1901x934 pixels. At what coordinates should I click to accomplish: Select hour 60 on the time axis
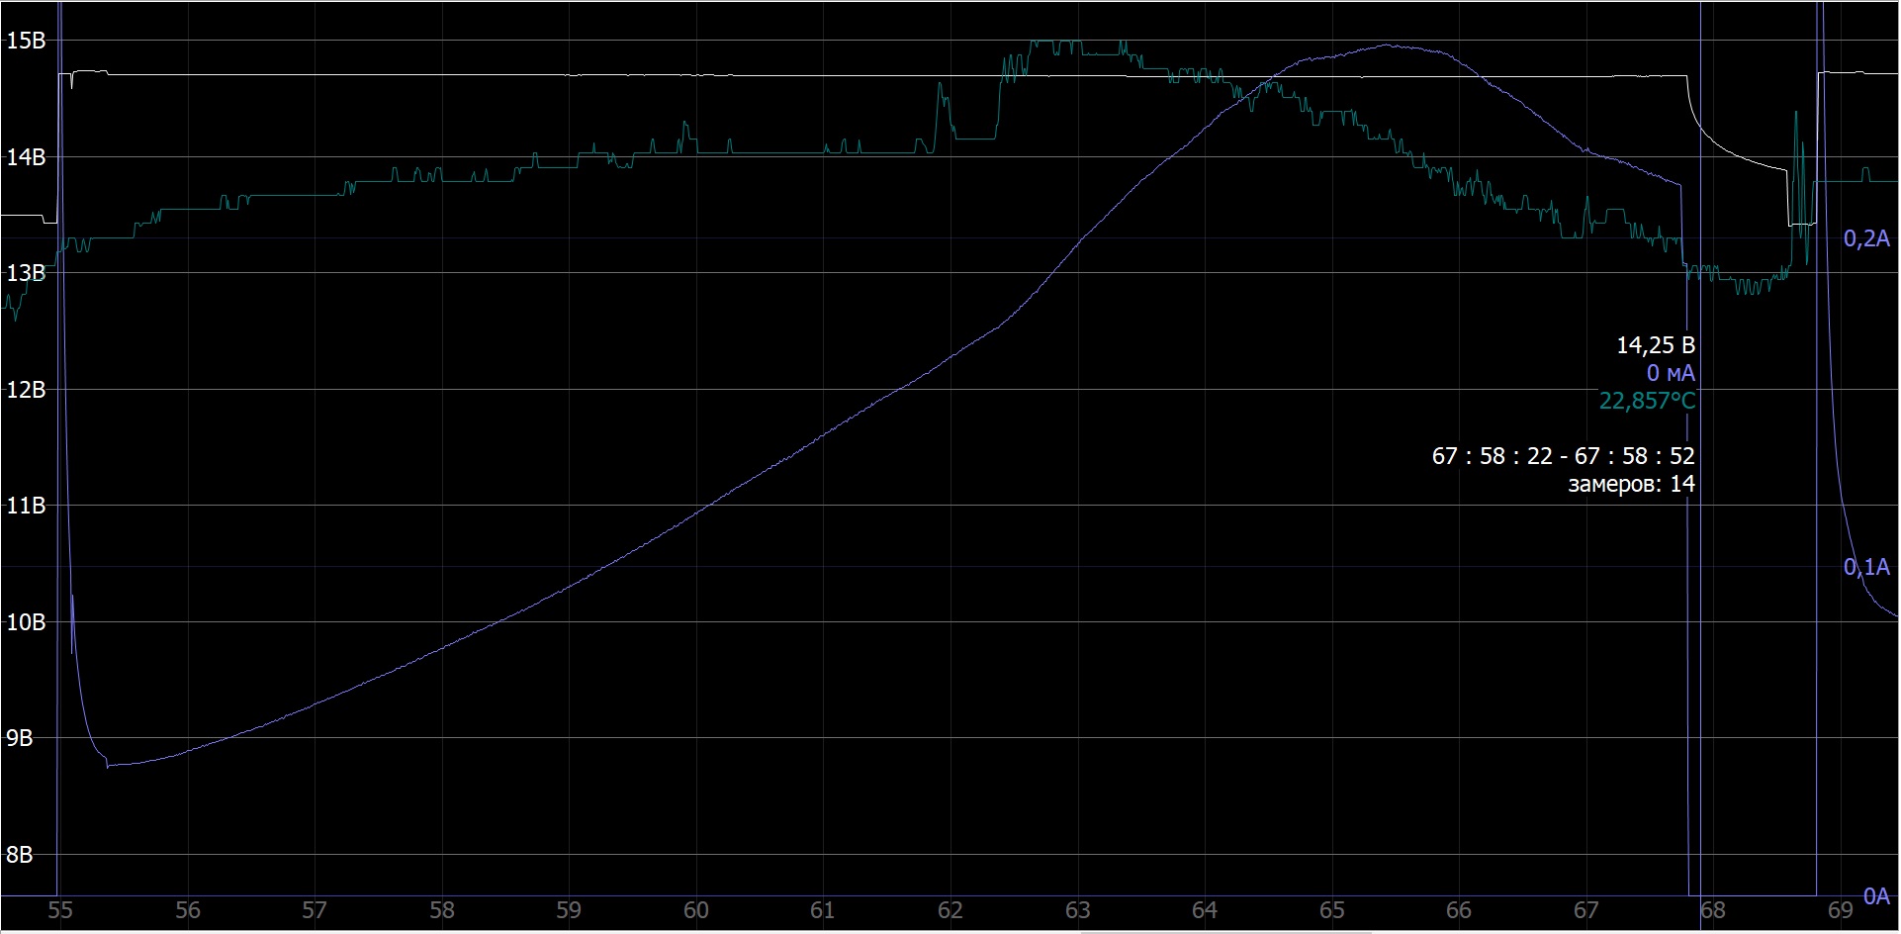[696, 910]
